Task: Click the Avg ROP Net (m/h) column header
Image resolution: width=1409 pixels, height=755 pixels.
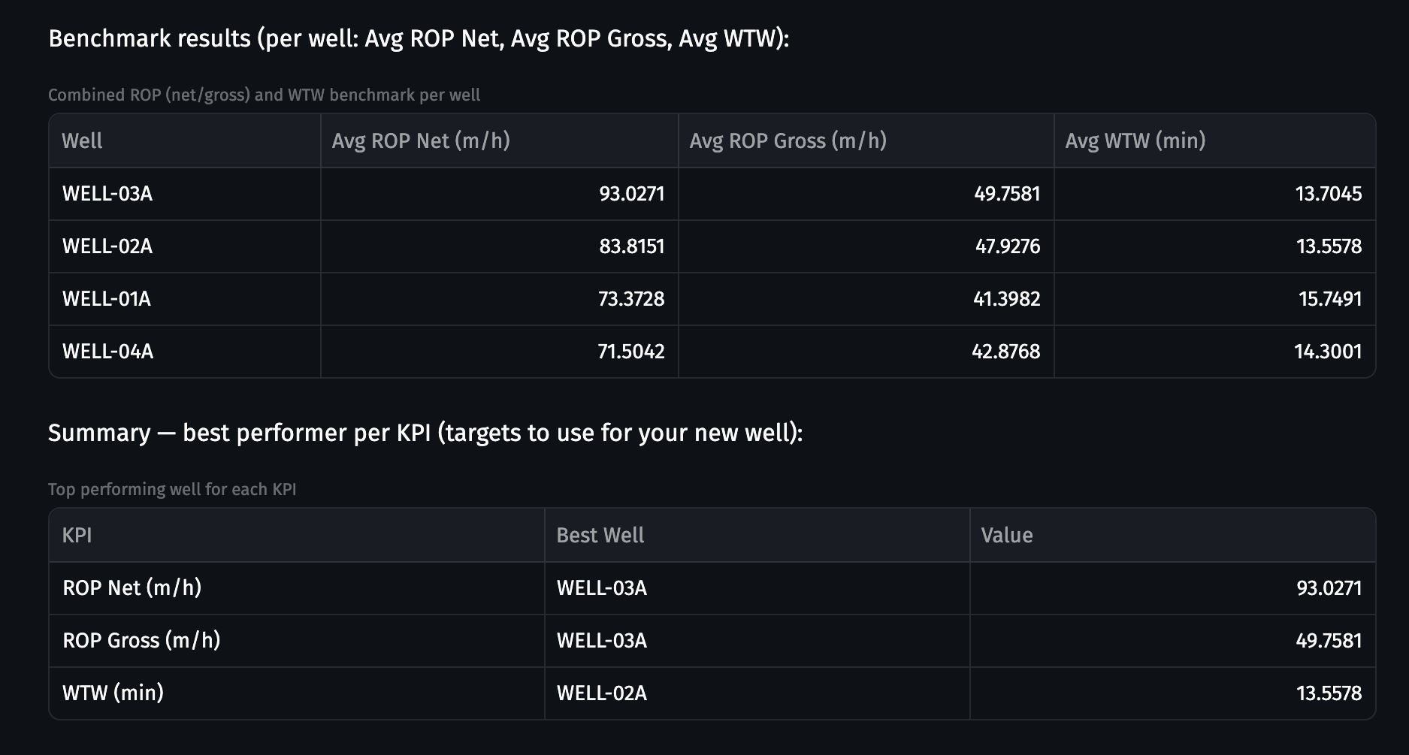Action: click(421, 141)
